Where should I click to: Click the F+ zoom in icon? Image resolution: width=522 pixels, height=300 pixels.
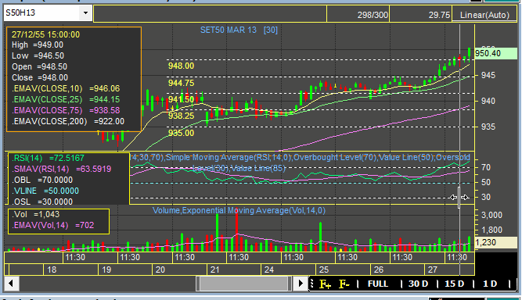click(325, 284)
